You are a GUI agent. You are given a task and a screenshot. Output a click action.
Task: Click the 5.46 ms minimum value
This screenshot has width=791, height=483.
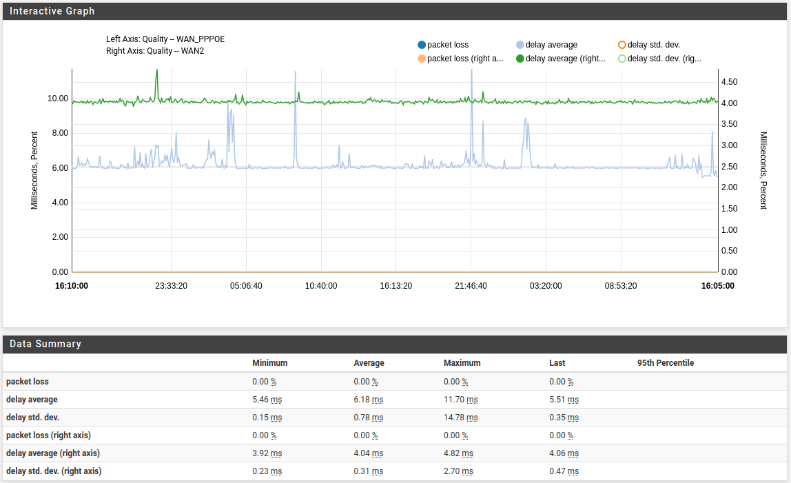[x=267, y=400]
